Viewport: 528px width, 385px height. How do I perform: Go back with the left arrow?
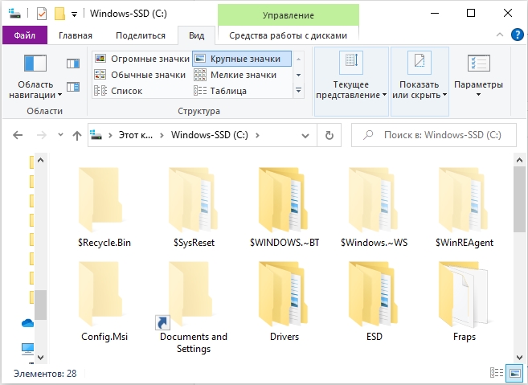point(18,135)
